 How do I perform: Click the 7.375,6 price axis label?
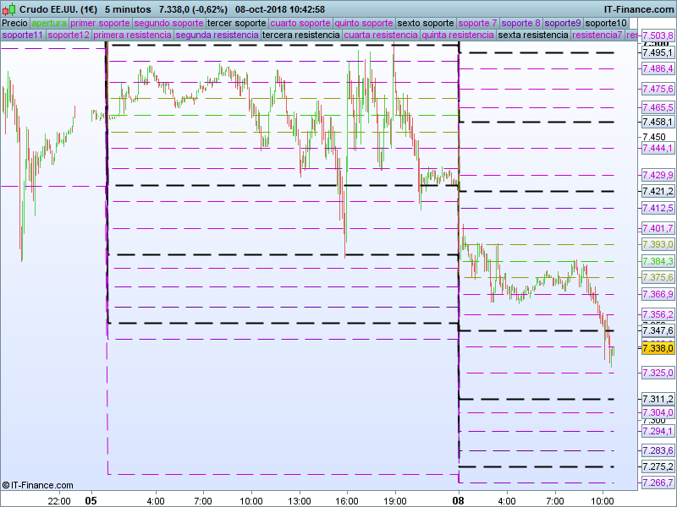tap(658, 277)
